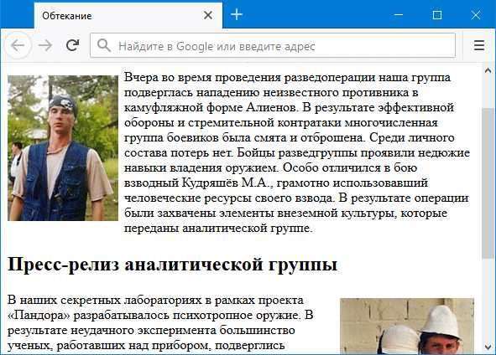
Task: Open the hamburger menu
Action: (x=479, y=45)
